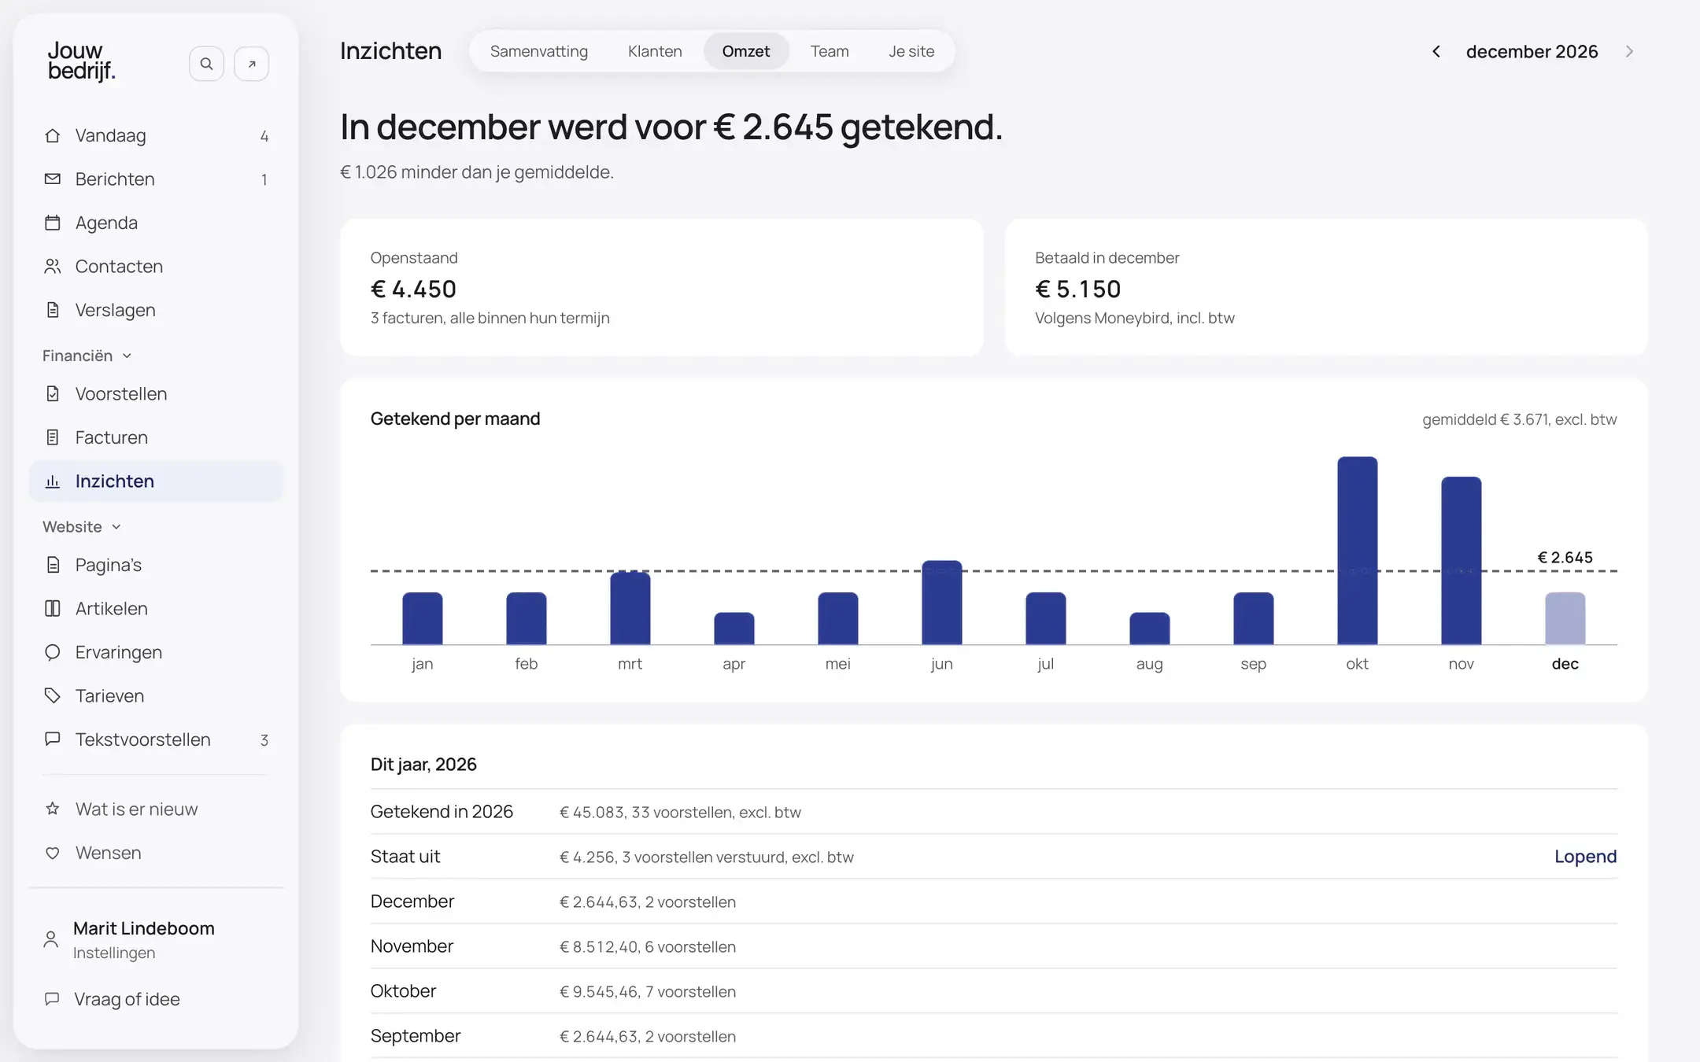Select the okt bar in the chart
The width and height of the screenshot is (1700, 1062).
(x=1357, y=551)
